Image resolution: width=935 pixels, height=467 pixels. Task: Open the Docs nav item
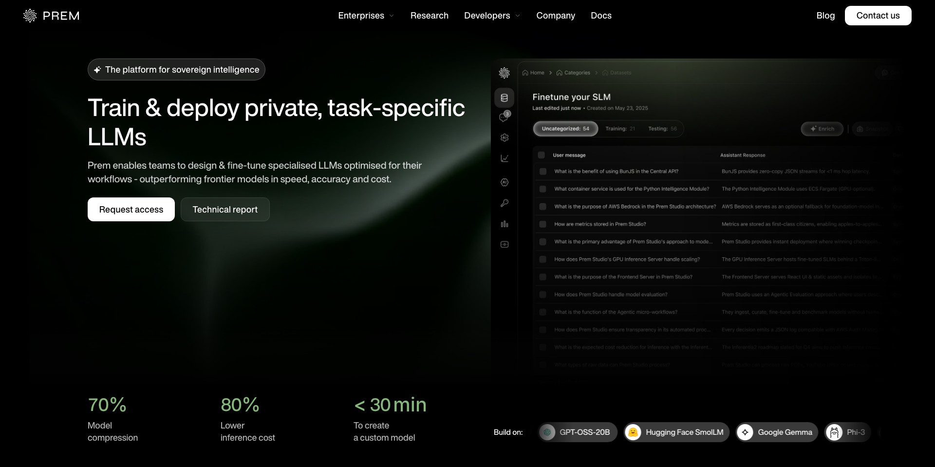click(601, 16)
